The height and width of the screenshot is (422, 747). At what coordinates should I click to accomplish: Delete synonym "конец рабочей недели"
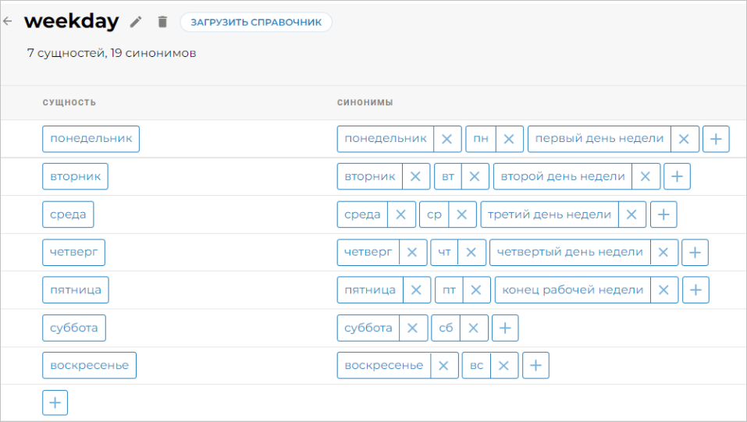tap(664, 290)
